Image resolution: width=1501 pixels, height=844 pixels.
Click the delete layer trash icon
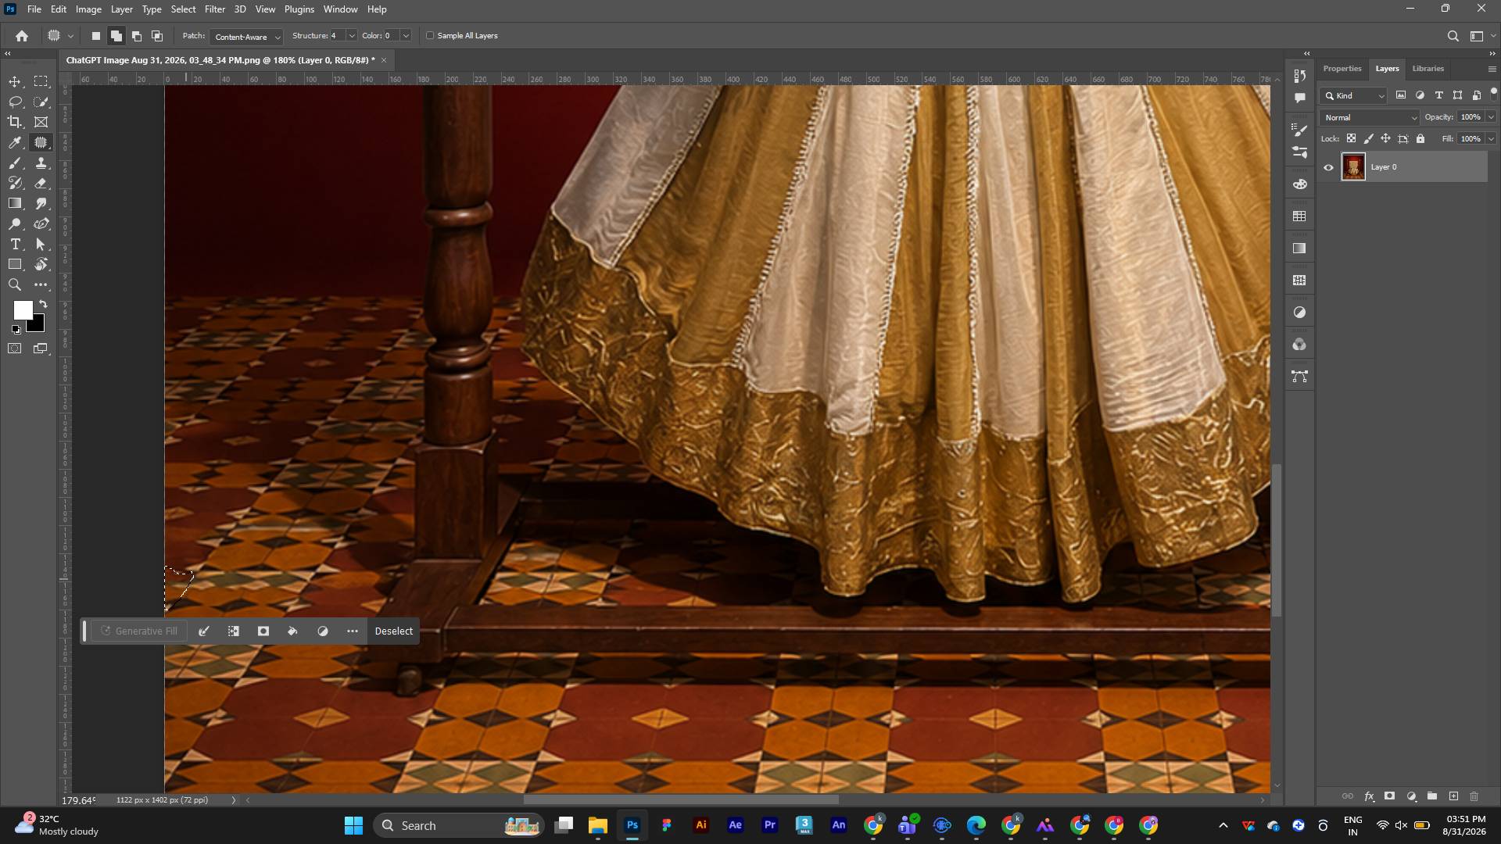[1474, 796]
